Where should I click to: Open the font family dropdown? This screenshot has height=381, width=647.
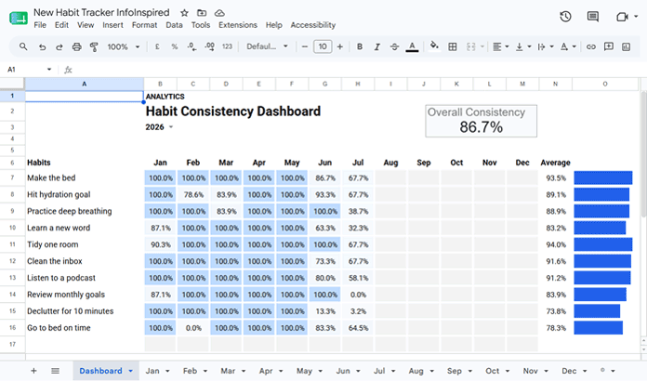point(267,46)
